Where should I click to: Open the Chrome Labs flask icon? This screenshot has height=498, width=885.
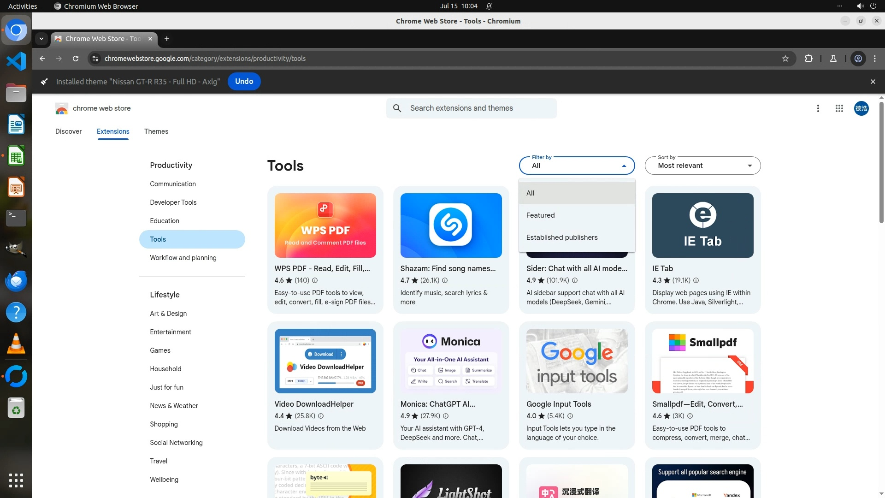pyautogui.click(x=833, y=59)
